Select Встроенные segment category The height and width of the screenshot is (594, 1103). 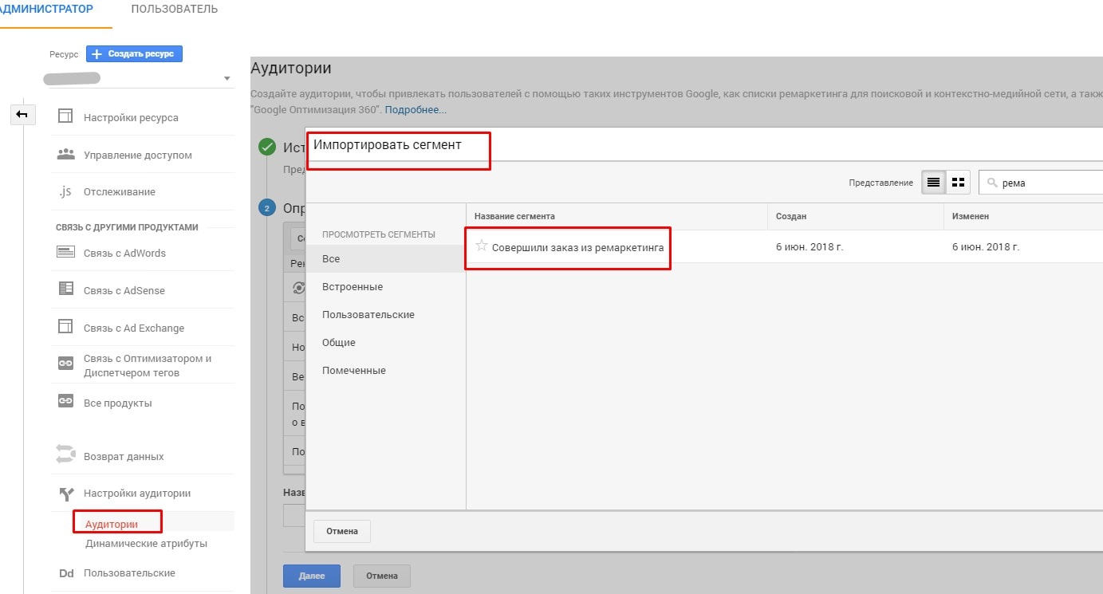[x=353, y=286]
